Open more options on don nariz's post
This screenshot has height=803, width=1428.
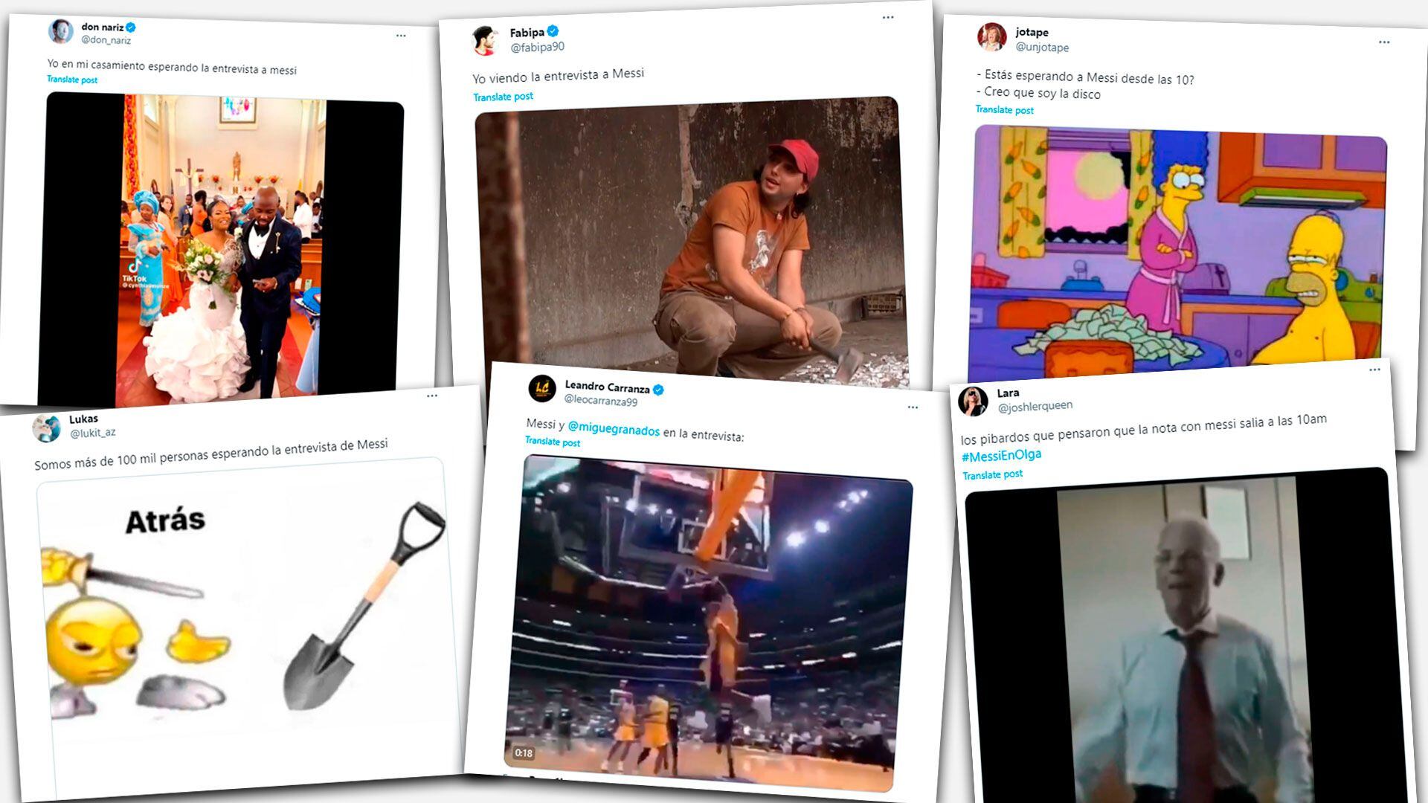pyautogui.click(x=401, y=36)
